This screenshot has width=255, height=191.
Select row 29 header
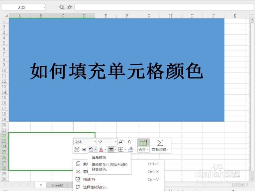coord(4,173)
